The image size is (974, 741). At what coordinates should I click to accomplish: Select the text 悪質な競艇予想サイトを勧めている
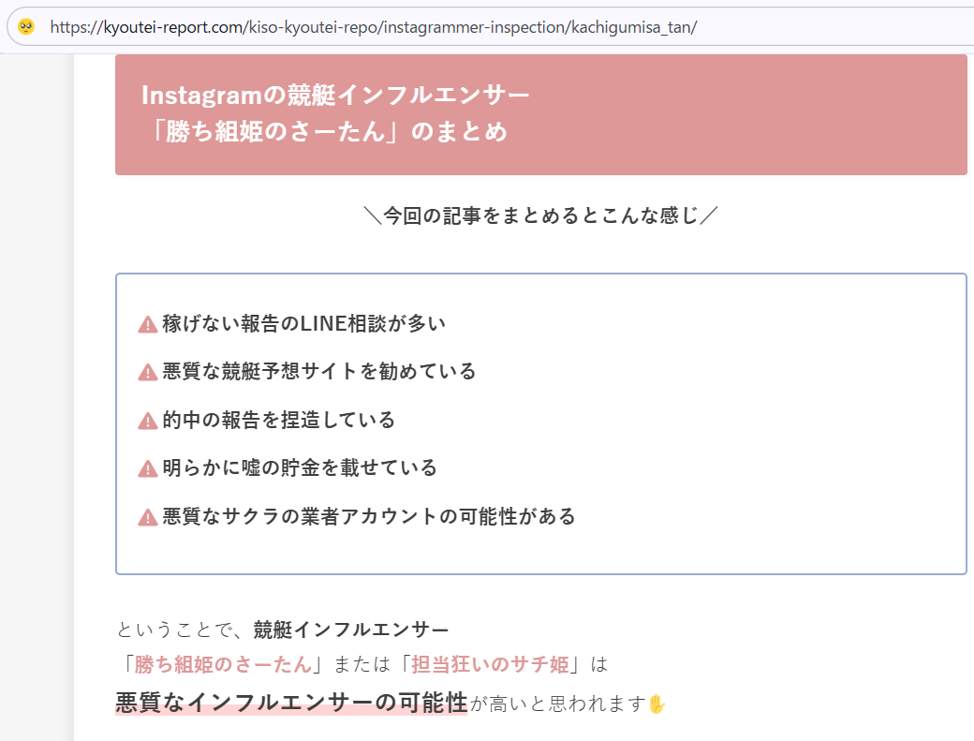pyautogui.click(x=318, y=372)
